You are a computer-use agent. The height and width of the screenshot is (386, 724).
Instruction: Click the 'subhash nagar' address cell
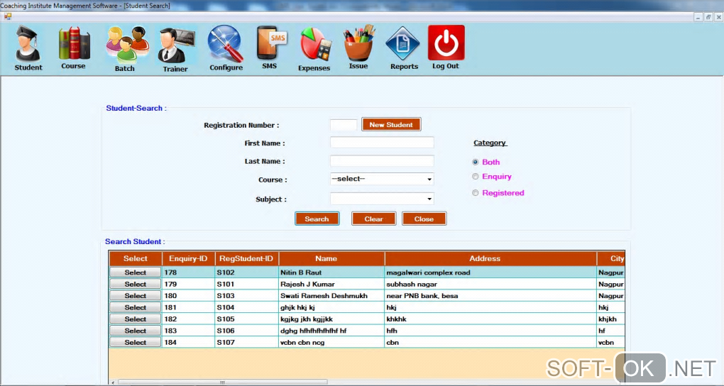point(490,284)
